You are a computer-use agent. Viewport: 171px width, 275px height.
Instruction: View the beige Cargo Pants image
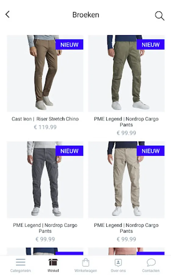[126, 180]
